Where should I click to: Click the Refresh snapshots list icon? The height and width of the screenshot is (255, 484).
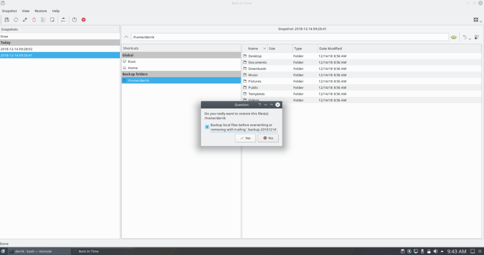pyautogui.click(x=16, y=19)
